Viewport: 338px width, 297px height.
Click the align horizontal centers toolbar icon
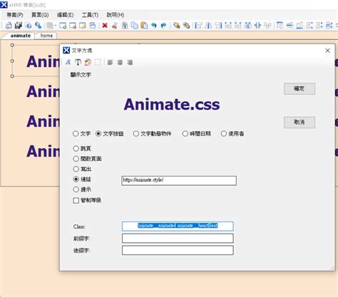tap(208, 25)
